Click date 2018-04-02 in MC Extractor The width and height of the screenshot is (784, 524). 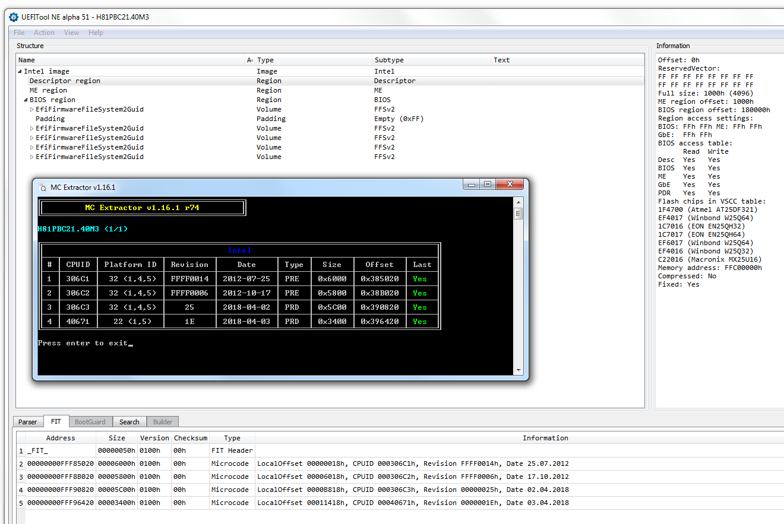click(246, 307)
